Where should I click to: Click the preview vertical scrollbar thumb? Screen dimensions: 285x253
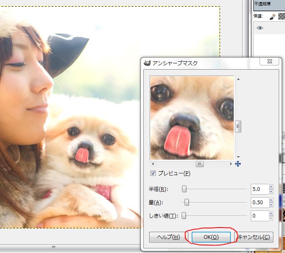tap(238, 126)
